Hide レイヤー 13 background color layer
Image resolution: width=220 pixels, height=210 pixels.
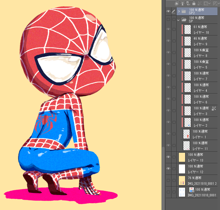(x=168, y=157)
